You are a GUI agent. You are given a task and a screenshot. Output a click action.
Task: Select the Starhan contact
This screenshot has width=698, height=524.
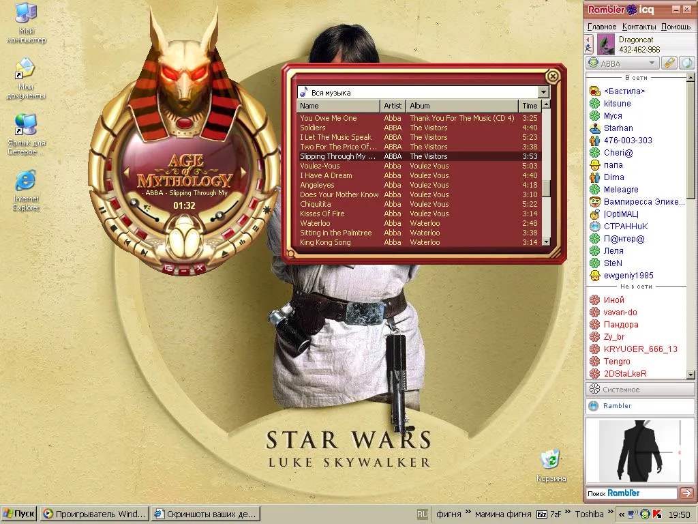click(x=618, y=128)
